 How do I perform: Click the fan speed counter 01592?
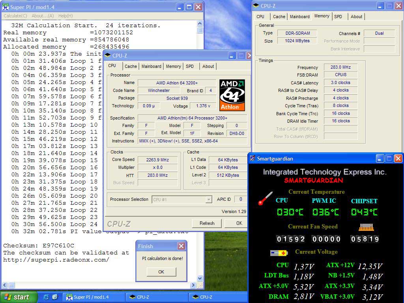point(291,239)
